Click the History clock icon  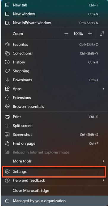(x=7, y=62)
